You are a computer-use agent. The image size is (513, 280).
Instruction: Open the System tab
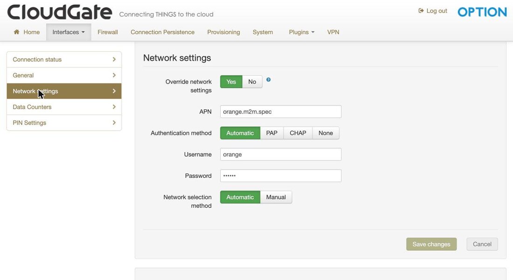pyautogui.click(x=263, y=32)
